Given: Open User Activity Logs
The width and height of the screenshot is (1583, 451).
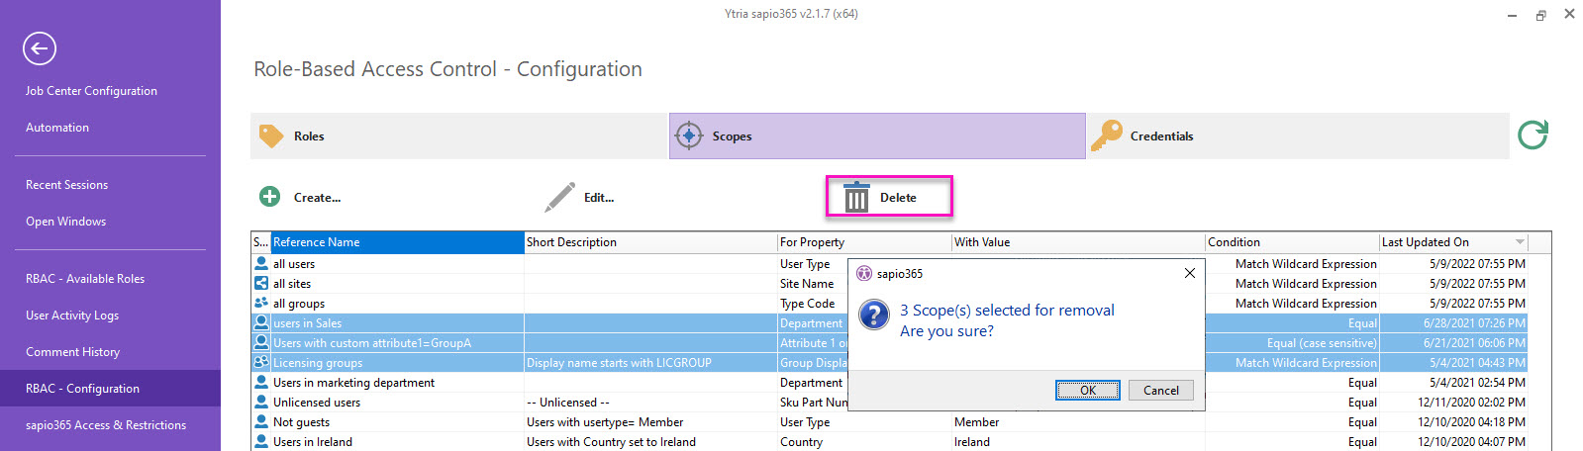Looking at the screenshot, I should (72, 316).
